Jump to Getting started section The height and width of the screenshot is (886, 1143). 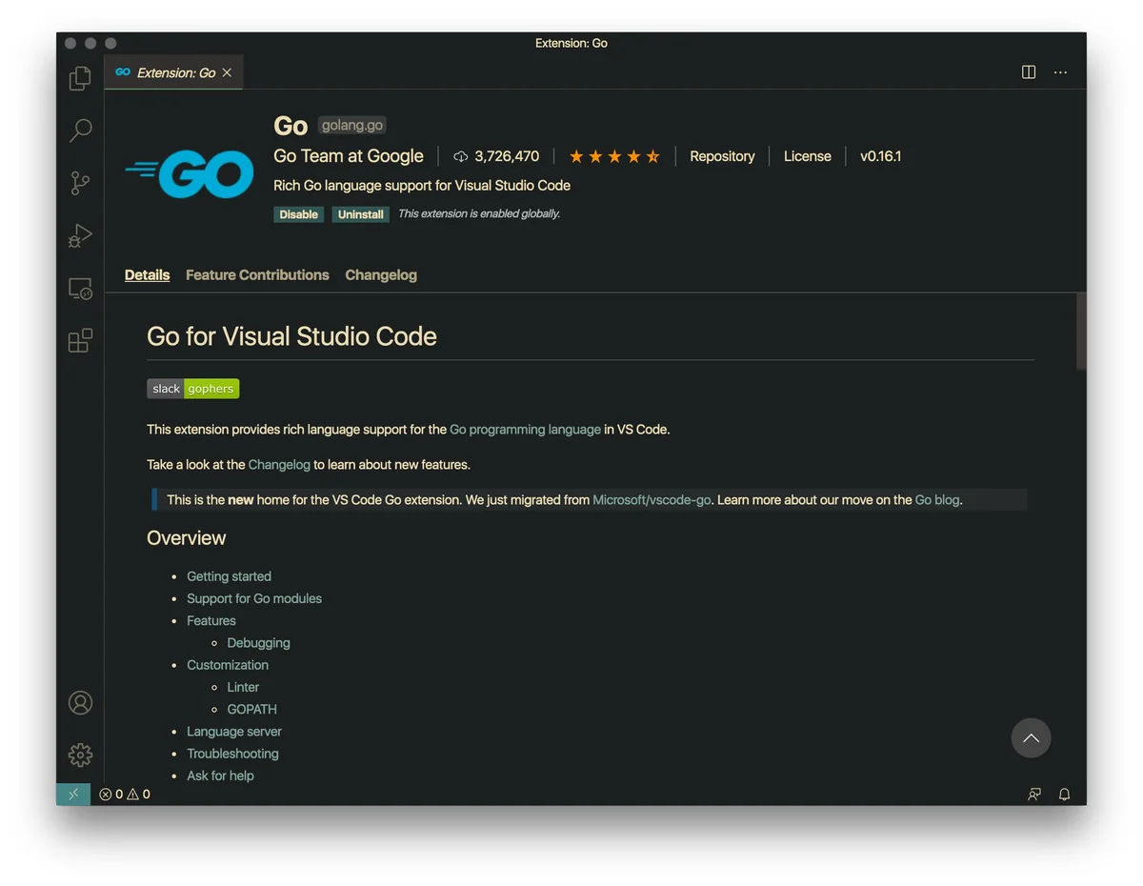[229, 576]
